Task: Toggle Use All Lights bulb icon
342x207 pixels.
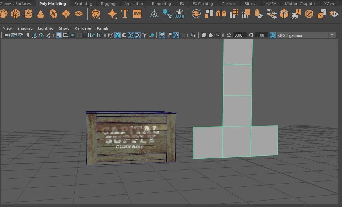Action: click(x=144, y=35)
